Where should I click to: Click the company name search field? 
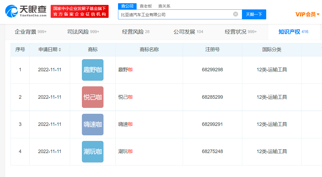[175, 15]
